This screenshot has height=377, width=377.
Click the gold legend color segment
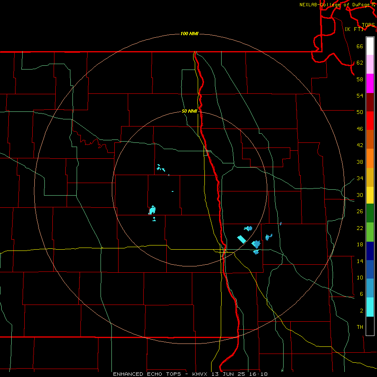click(x=370, y=178)
